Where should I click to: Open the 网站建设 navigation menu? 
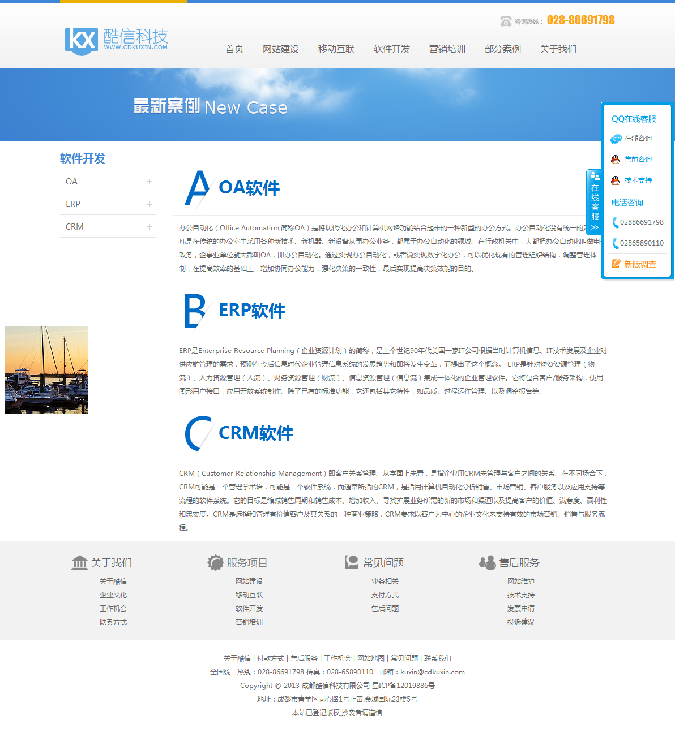coord(280,49)
